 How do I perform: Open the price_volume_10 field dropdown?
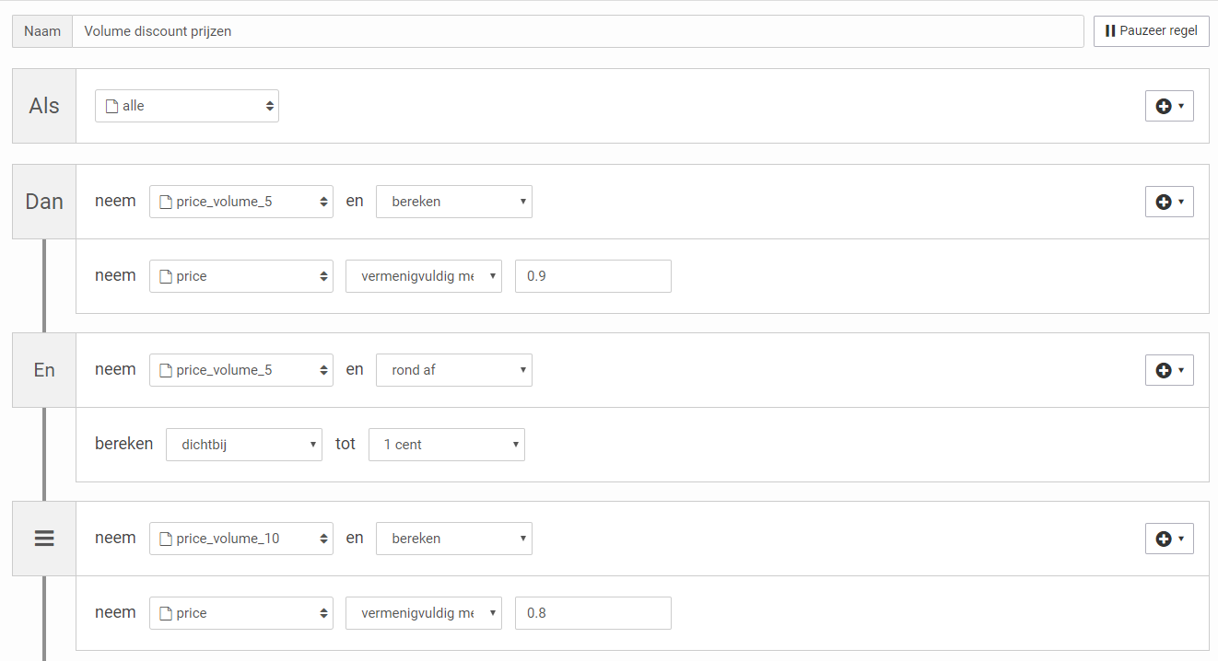pyautogui.click(x=241, y=539)
